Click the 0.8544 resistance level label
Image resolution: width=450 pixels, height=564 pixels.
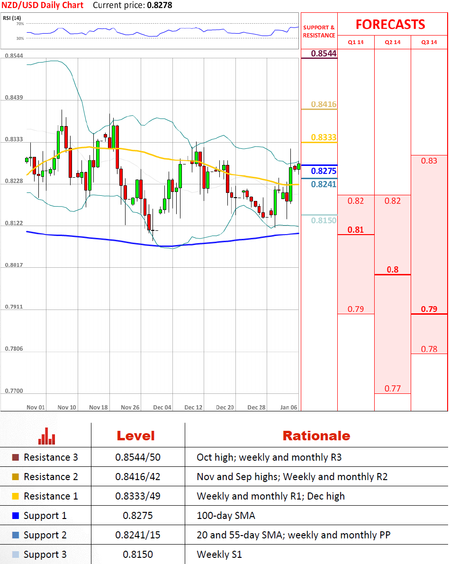(x=324, y=53)
